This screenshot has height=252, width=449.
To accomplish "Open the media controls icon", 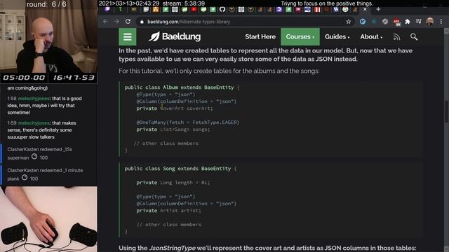I will point(419,22).
